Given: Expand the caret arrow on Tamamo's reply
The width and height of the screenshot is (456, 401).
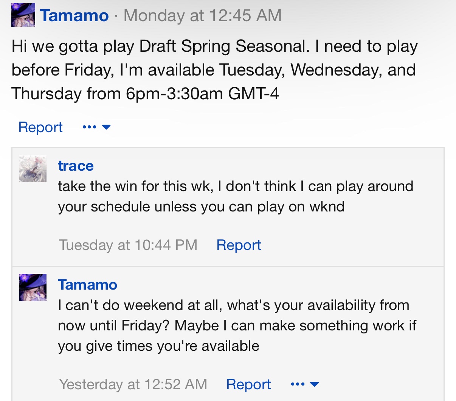Looking at the screenshot, I should [x=314, y=384].
